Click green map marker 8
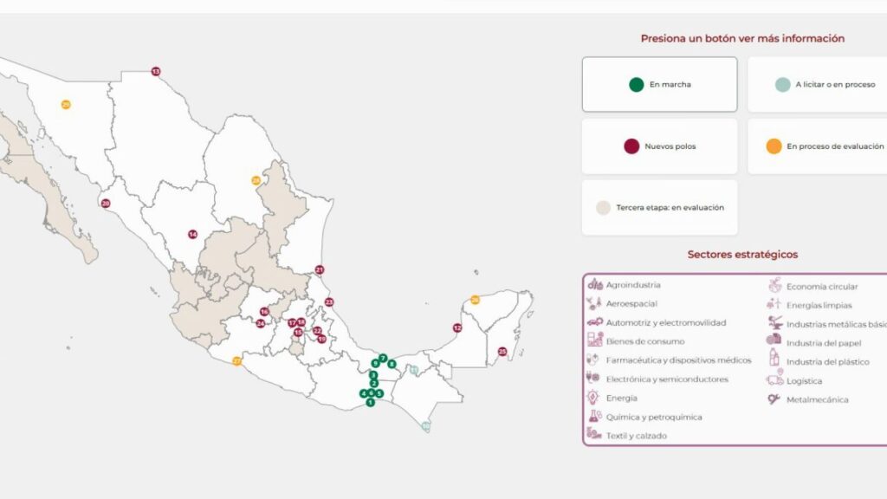 (x=392, y=365)
